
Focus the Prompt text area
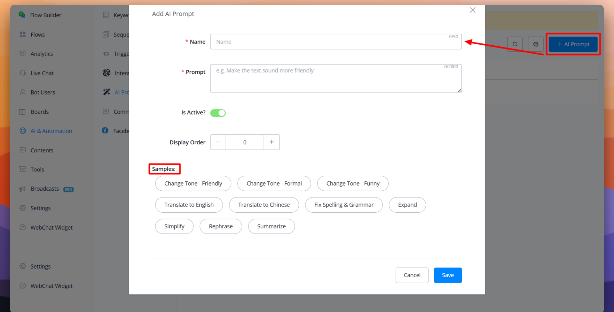336,79
